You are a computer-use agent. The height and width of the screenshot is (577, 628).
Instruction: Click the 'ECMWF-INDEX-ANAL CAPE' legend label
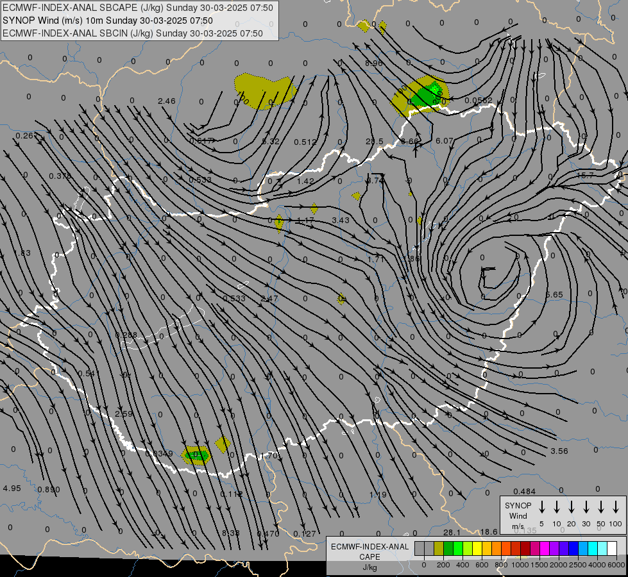369,552
